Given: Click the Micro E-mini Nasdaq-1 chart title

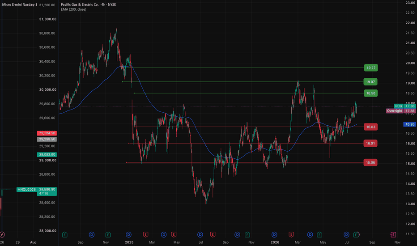Looking at the screenshot, I should (x=19, y=4).
